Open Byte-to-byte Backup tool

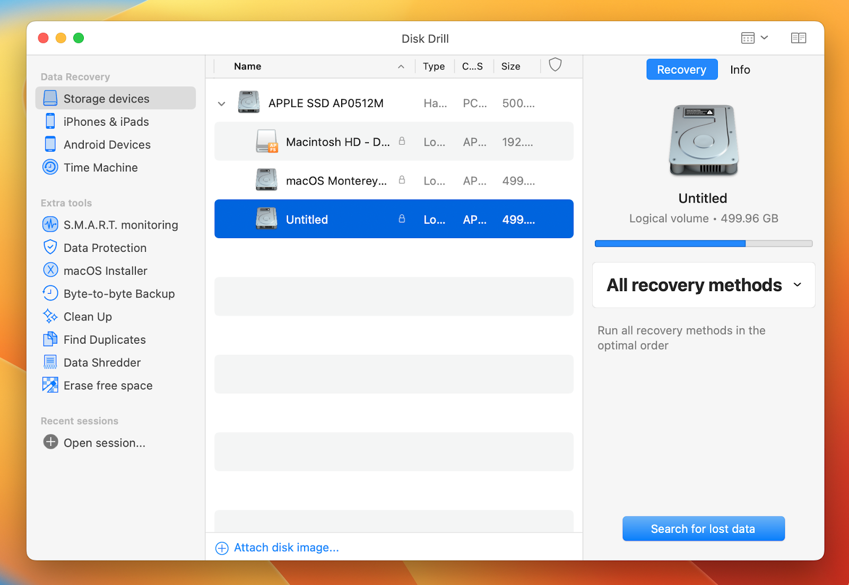(x=119, y=293)
